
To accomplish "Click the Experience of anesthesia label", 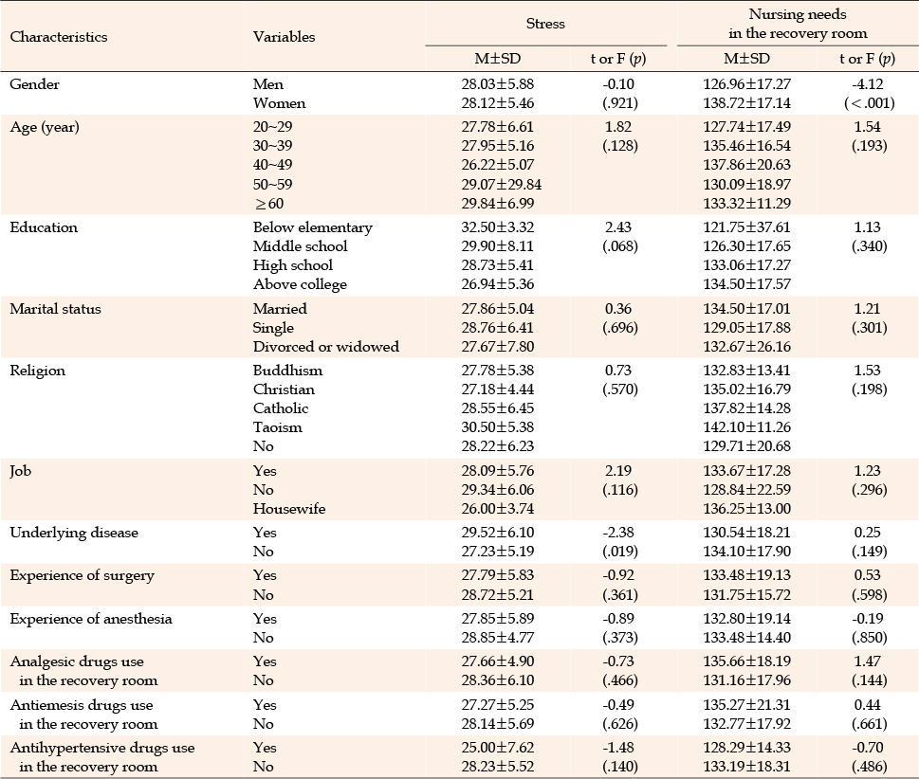I will pos(91,619).
